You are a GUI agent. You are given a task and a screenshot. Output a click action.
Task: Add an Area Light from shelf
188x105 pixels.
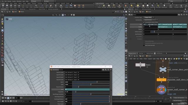pos(114,6)
